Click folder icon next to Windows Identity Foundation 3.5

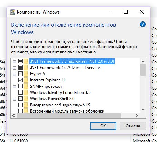[x=26, y=92]
